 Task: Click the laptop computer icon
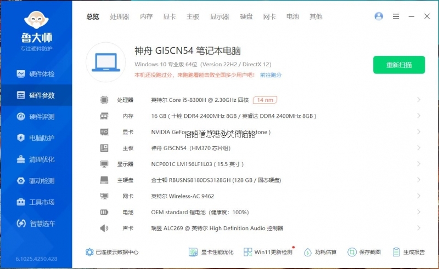click(105, 62)
